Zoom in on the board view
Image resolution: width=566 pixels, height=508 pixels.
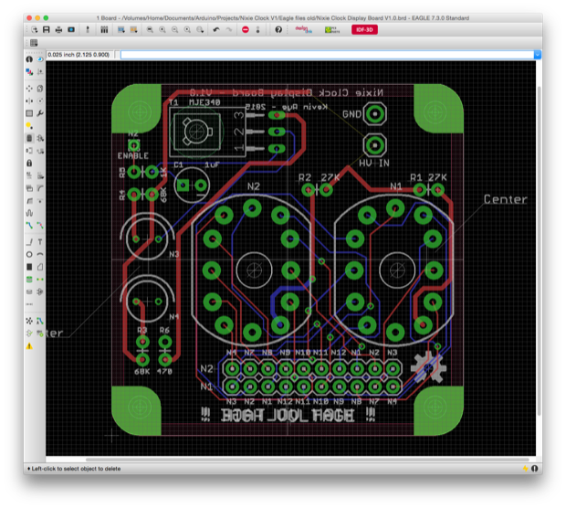pyautogui.click(x=162, y=29)
